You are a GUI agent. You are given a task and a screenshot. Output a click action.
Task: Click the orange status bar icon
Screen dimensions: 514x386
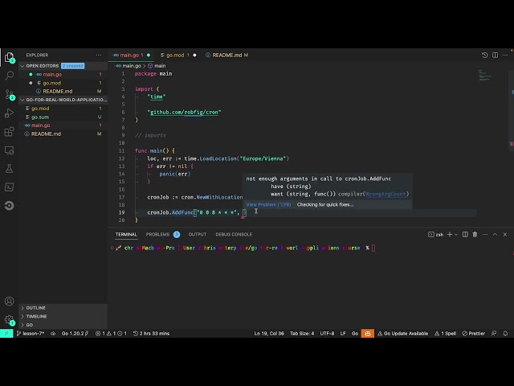368,334
